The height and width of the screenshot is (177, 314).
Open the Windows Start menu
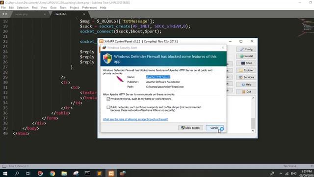[x=5, y=174]
